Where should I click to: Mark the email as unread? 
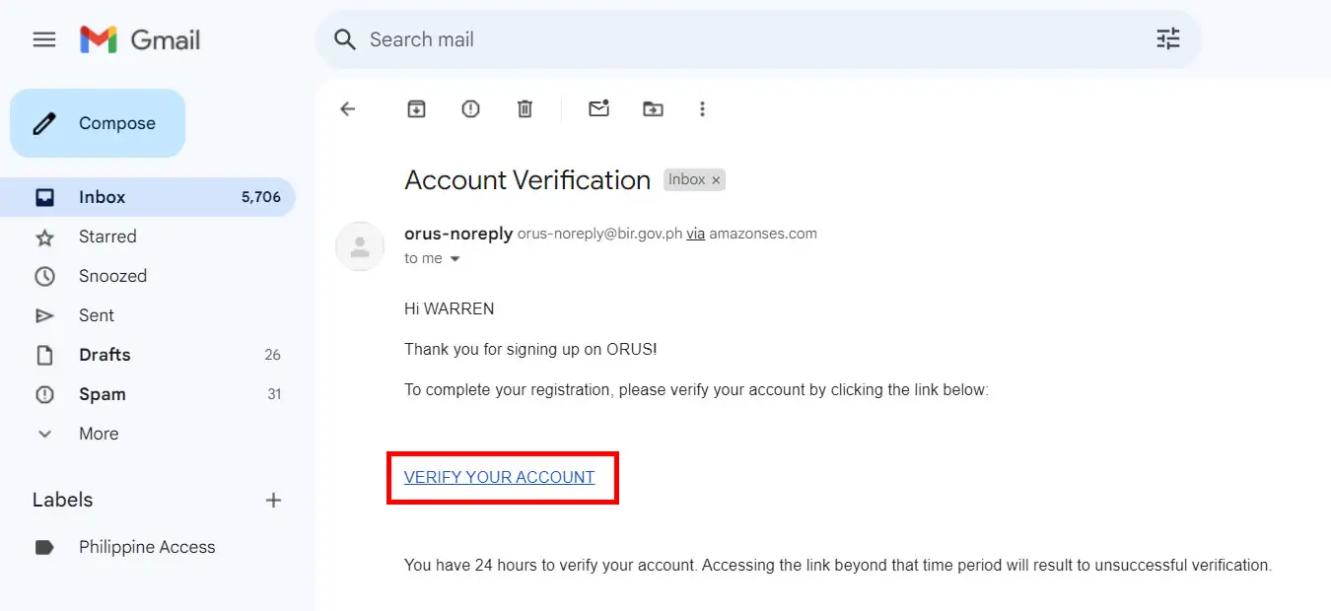point(598,108)
